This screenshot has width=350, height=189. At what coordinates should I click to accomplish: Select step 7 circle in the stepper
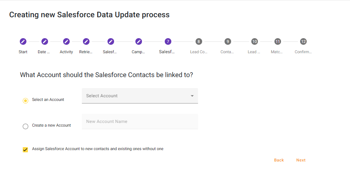tap(168, 41)
